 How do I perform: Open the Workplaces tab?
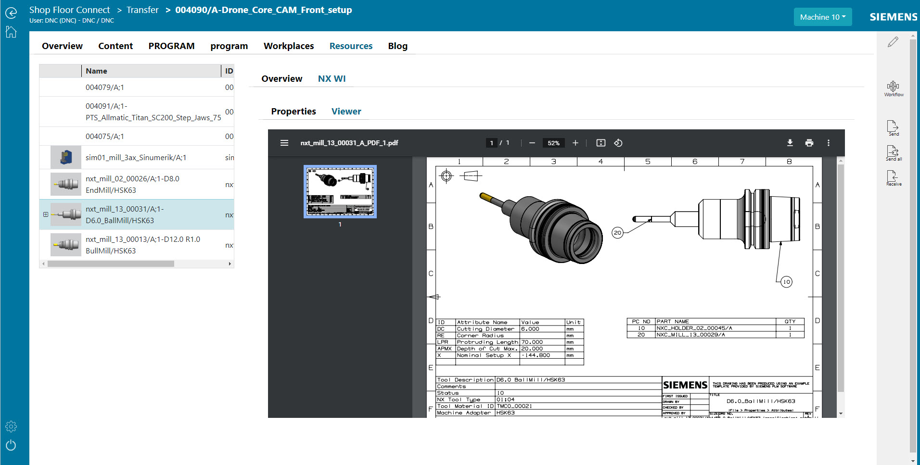coord(288,46)
